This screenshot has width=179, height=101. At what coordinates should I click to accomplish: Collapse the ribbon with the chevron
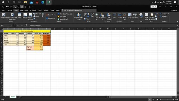coord(177,22)
